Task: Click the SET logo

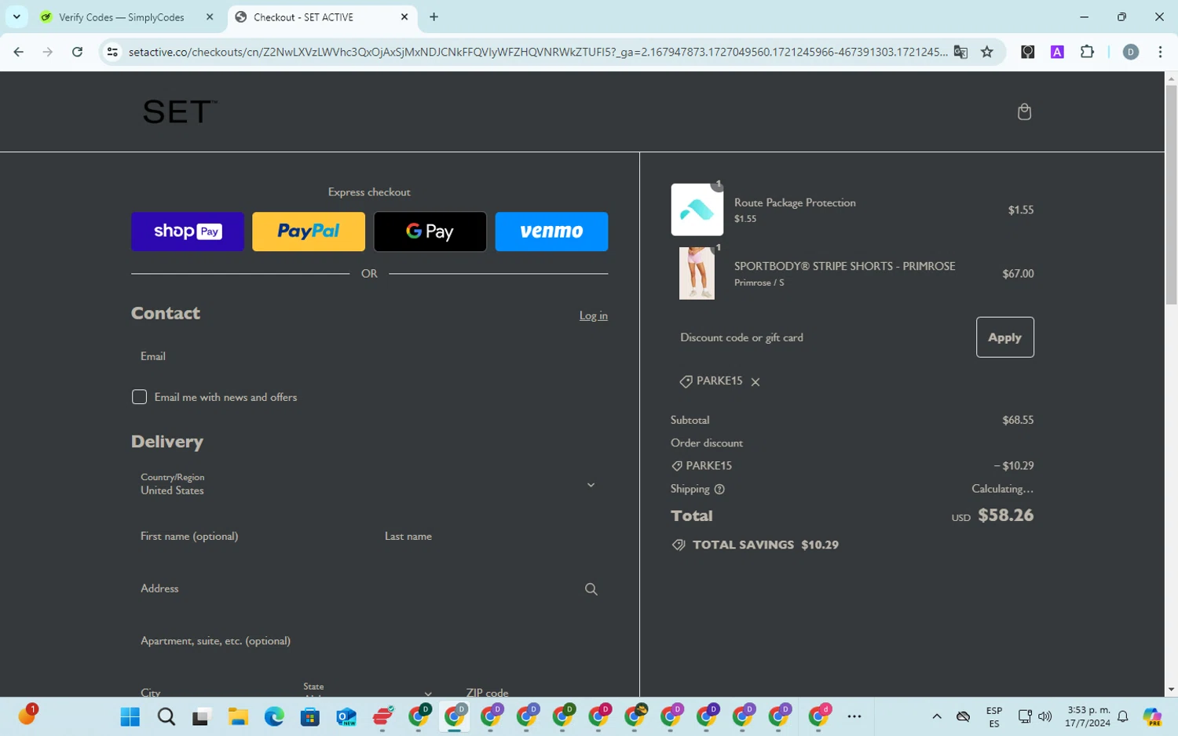Action: [x=180, y=112]
